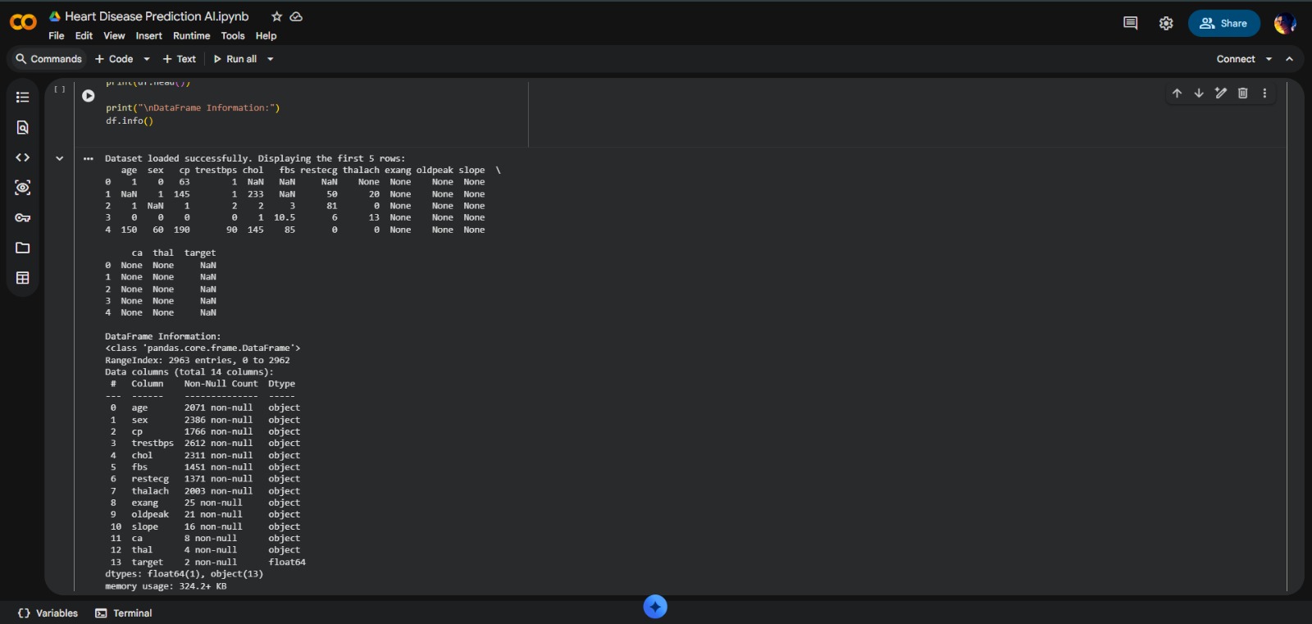Screen dimensions: 1312x624
Task: Open the Connect runtime dropdown arrow
Action: click(1269, 59)
